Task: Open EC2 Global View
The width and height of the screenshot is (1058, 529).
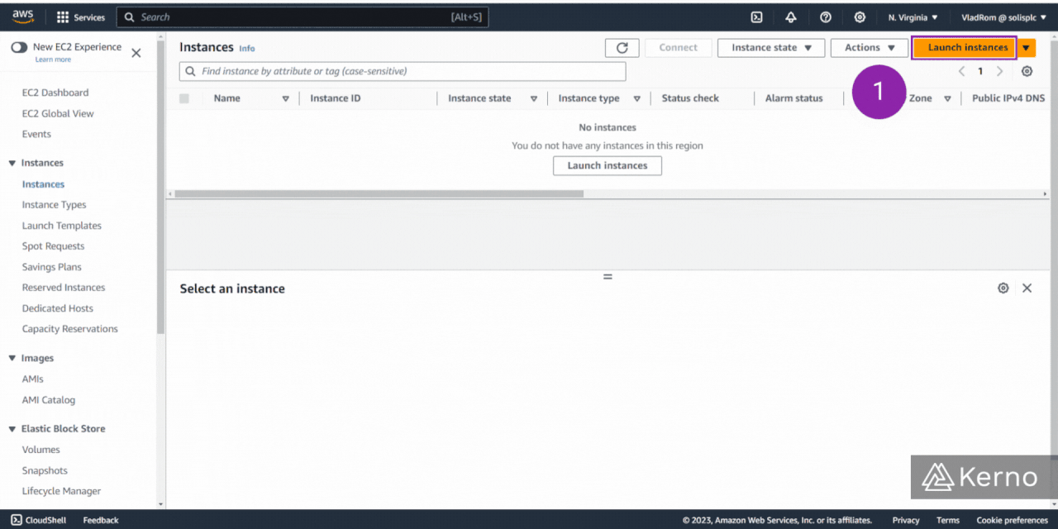Action: tap(58, 113)
